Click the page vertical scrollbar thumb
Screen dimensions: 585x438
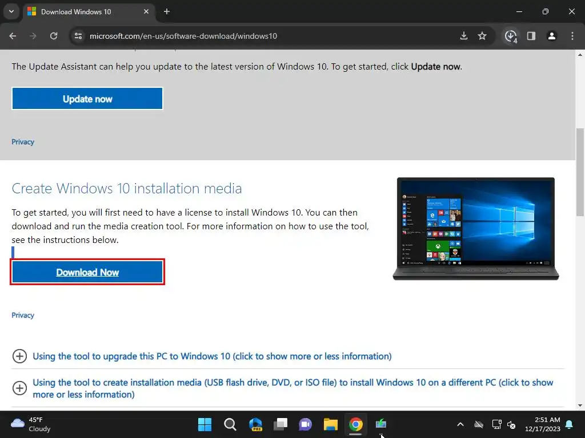[x=580, y=172]
